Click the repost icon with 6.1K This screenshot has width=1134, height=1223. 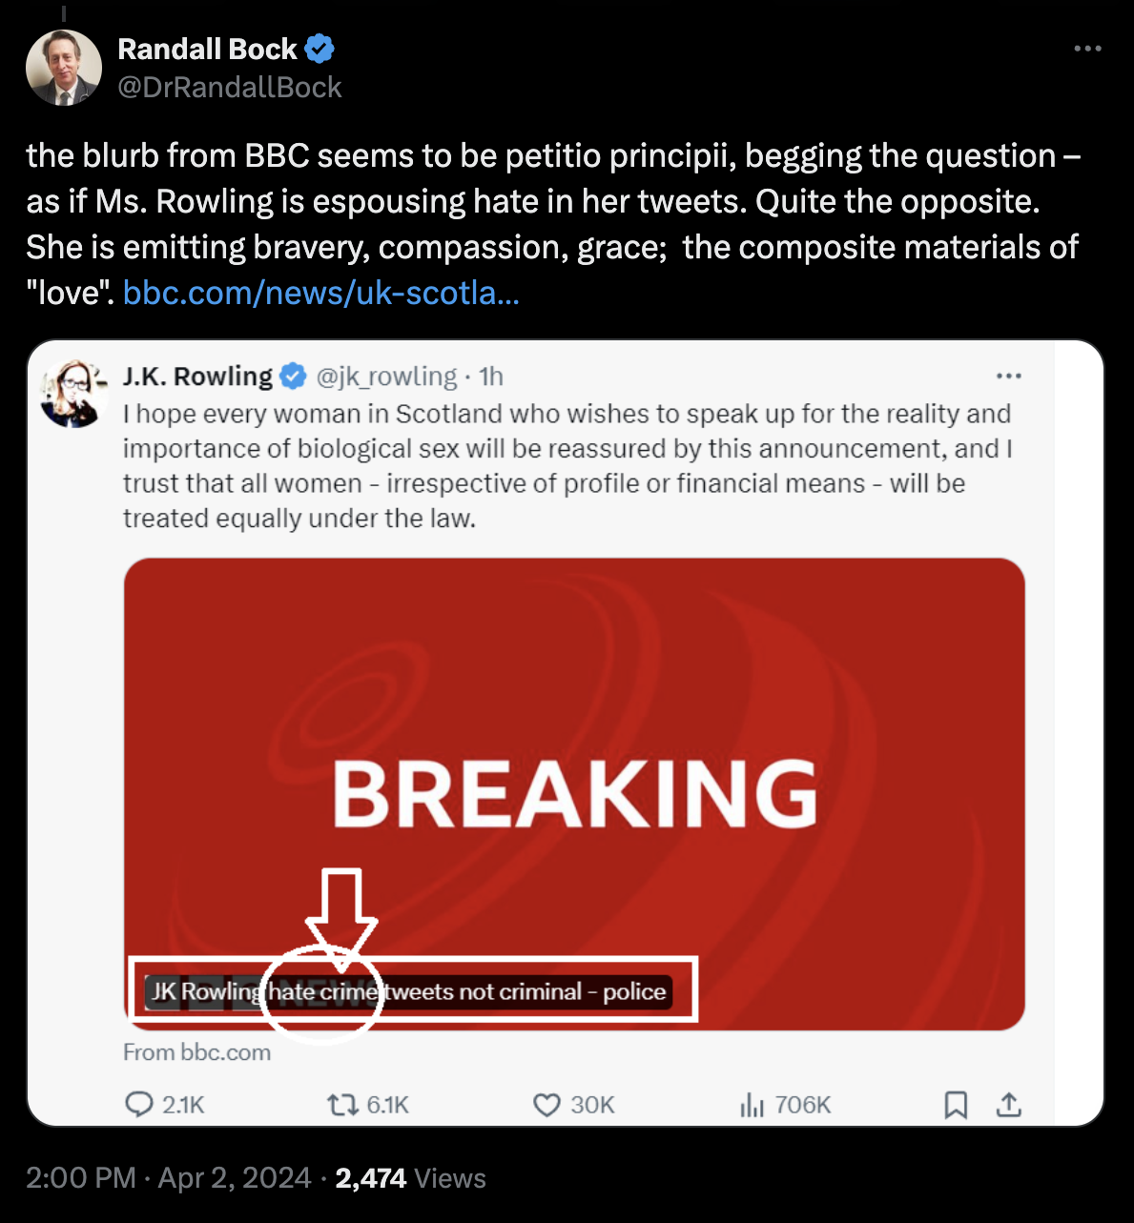(x=340, y=1105)
